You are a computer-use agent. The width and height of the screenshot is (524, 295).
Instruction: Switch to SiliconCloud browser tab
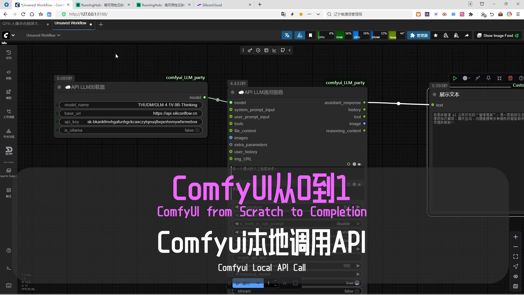coord(212,5)
